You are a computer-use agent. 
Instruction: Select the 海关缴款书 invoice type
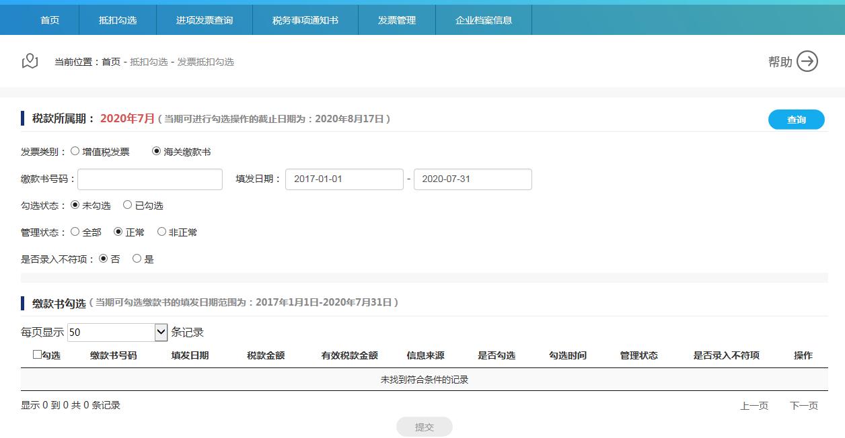pos(156,151)
